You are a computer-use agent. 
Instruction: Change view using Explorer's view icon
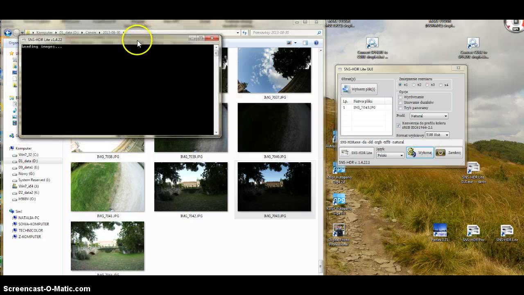pos(289,43)
